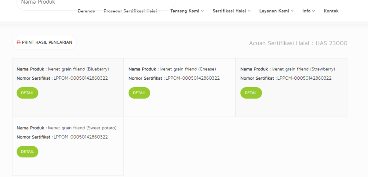Expand Prosedur Sertifikasi Halal dropdown
The height and width of the screenshot is (177, 368).
tap(132, 11)
